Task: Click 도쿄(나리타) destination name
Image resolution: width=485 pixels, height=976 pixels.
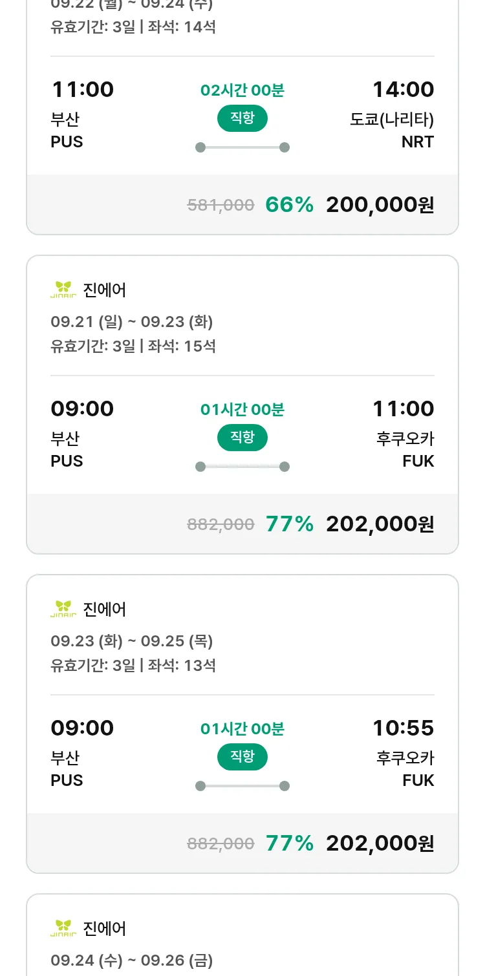Action: (392, 120)
